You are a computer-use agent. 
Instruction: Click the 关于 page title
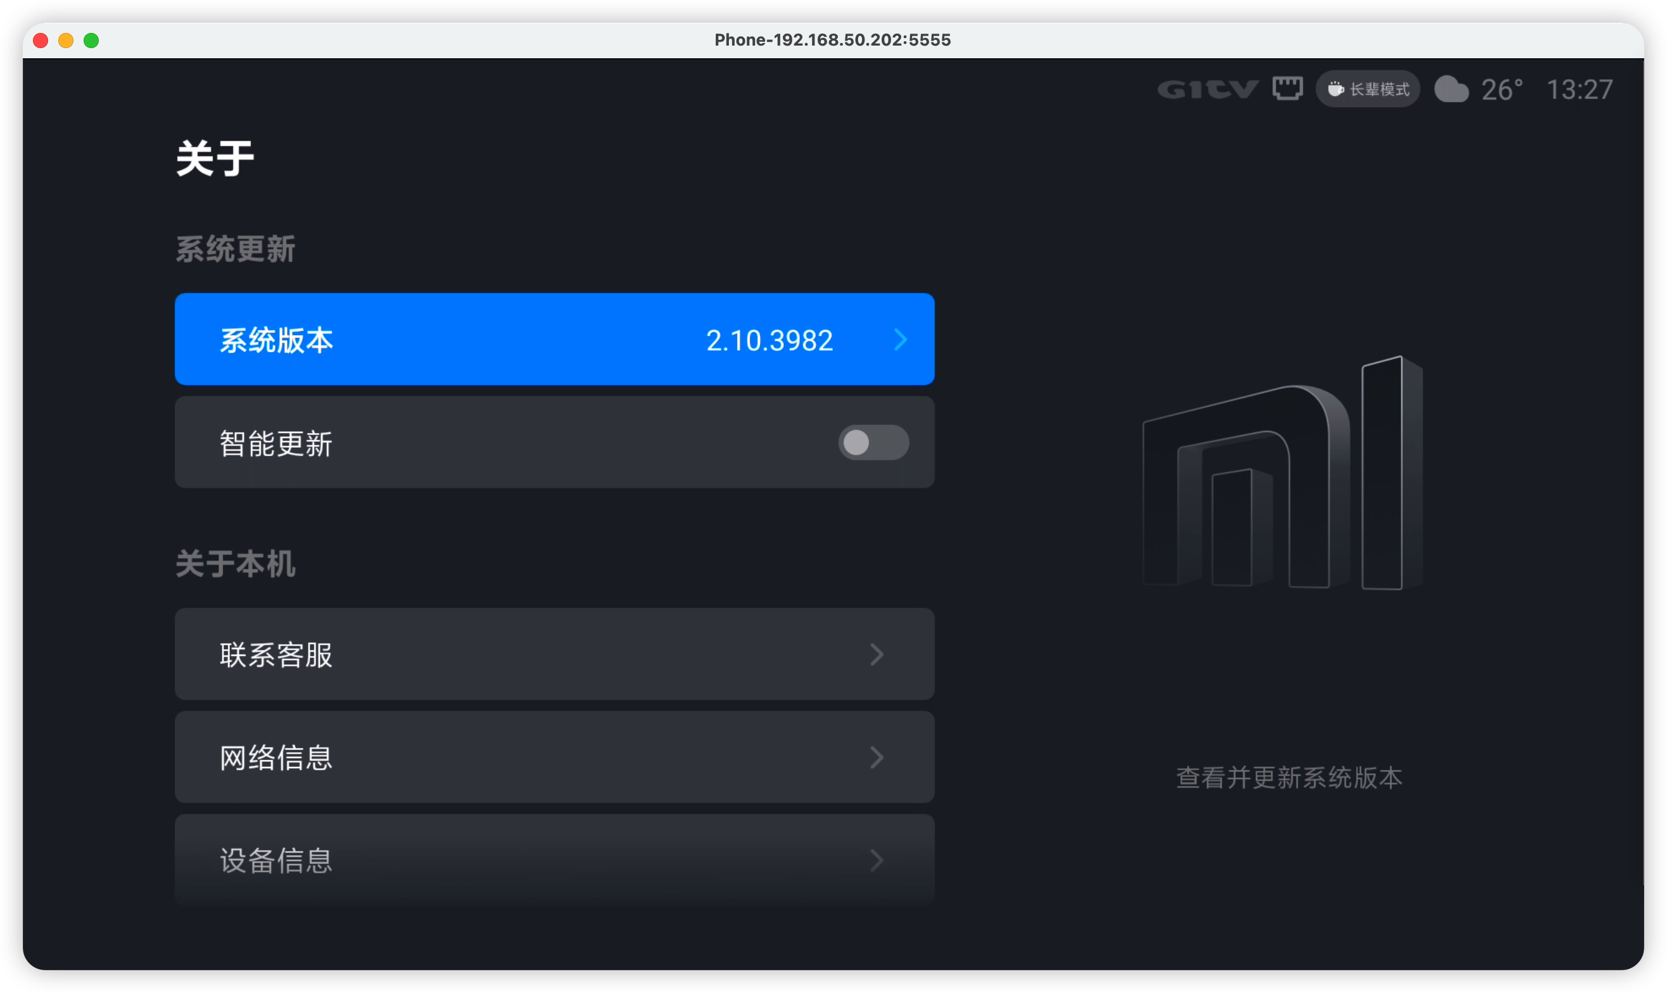[215, 158]
